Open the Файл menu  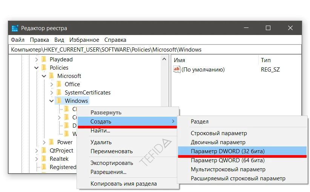[18, 40]
